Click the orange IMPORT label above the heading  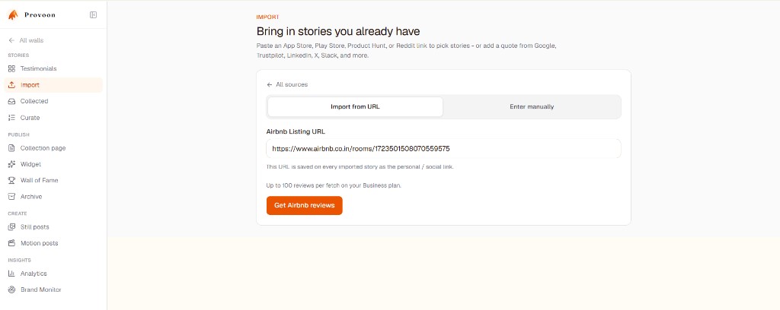pyautogui.click(x=267, y=17)
